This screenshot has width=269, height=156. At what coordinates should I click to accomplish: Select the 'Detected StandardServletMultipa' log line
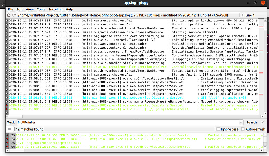(x=133, y=86)
